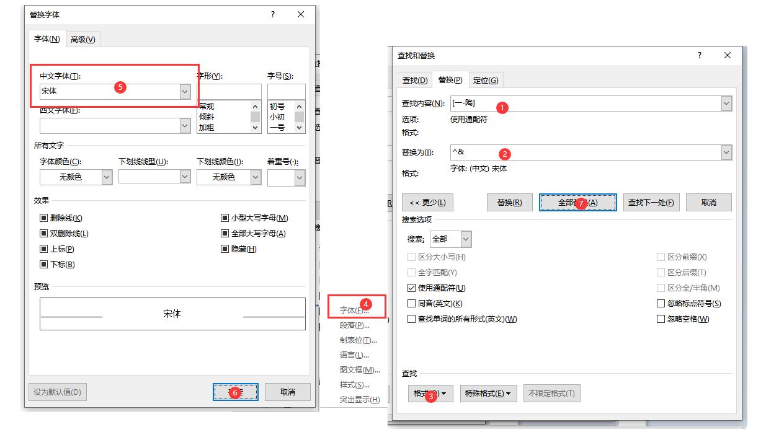The width and height of the screenshot is (766, 445).
Task: Click the 查找下一处 button
Action: pyautogui.click(x=651, y=201)
